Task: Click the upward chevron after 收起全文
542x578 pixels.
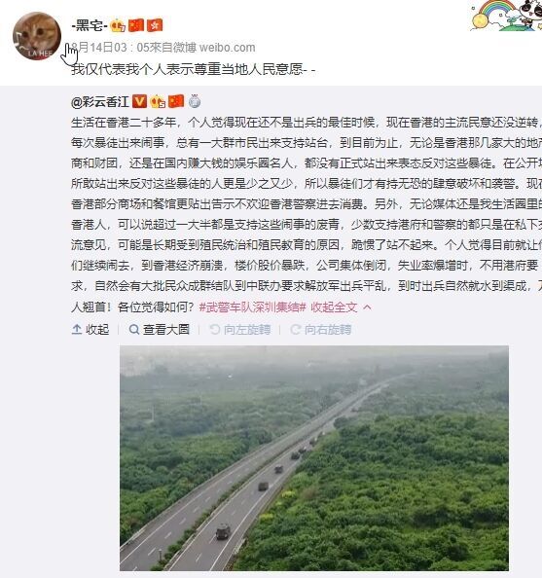Action: coord(367,307)
